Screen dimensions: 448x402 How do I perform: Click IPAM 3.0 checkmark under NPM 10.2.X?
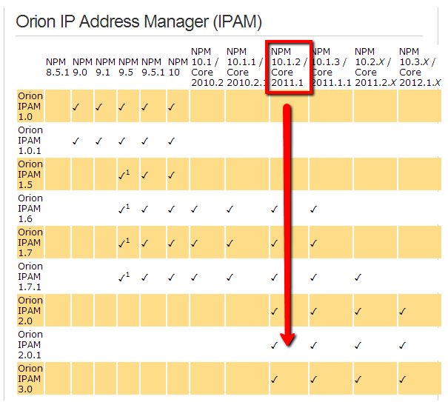[358, 380]
